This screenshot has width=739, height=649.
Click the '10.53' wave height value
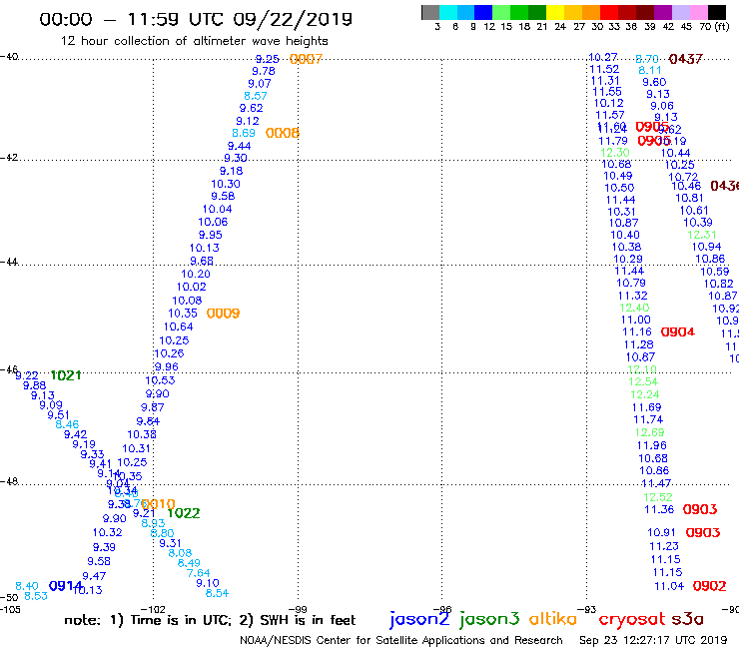click(160, 380)
